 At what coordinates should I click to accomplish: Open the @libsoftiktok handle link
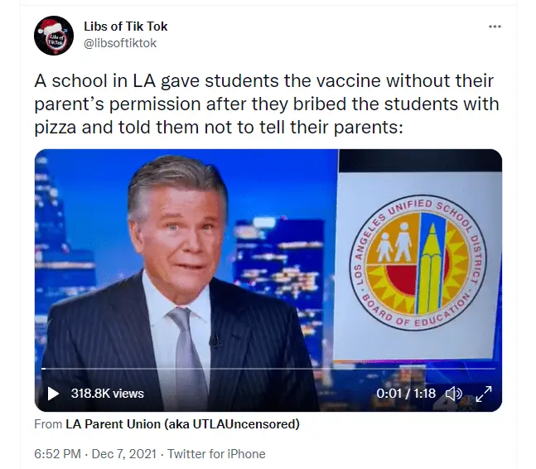(120, 43)
